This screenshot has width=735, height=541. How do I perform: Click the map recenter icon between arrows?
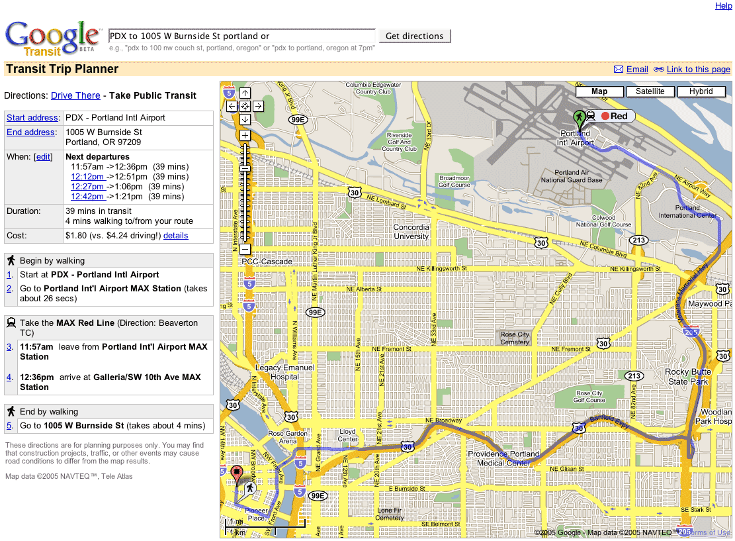(x=245, y=106)
